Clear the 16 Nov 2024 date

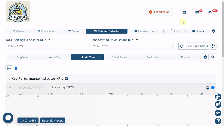pyautogui.click(x=85, y=46)
